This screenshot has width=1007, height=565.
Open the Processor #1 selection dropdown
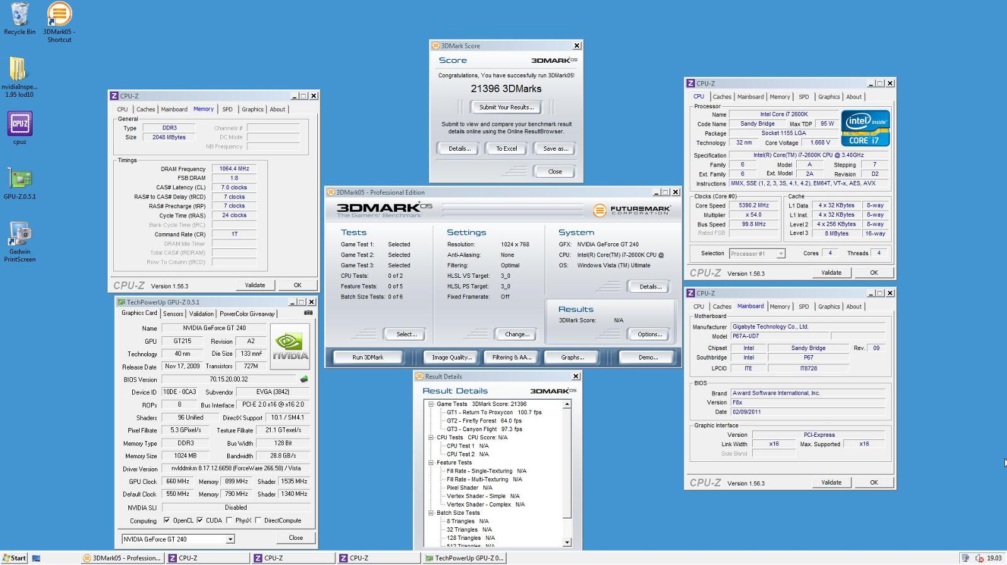[x=780, y=254]
